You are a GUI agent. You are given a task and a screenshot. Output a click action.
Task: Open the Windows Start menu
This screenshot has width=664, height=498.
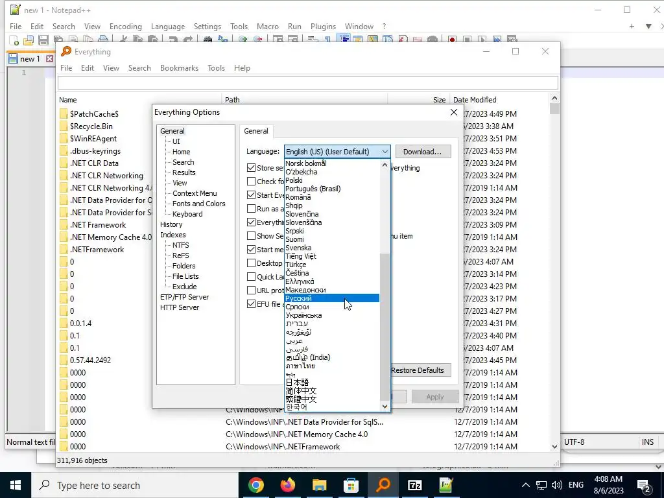click(x=16, y=485)
